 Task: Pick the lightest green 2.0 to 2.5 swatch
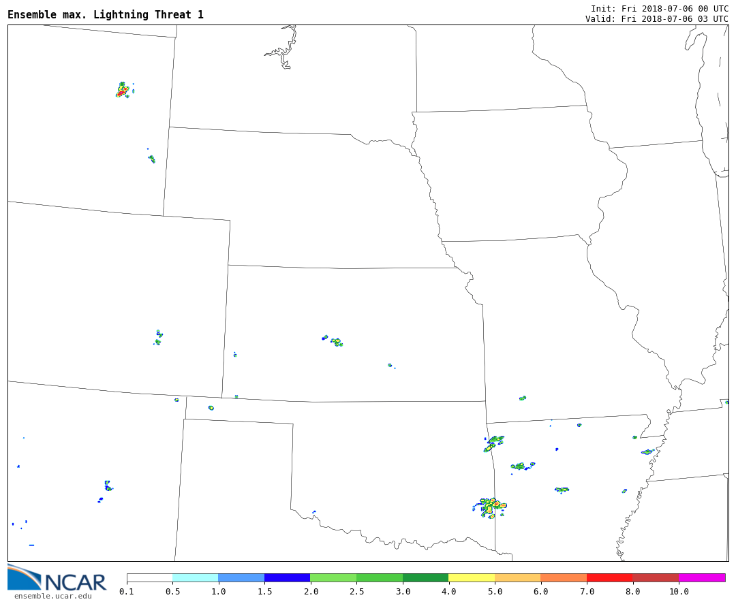click(333, 577)
